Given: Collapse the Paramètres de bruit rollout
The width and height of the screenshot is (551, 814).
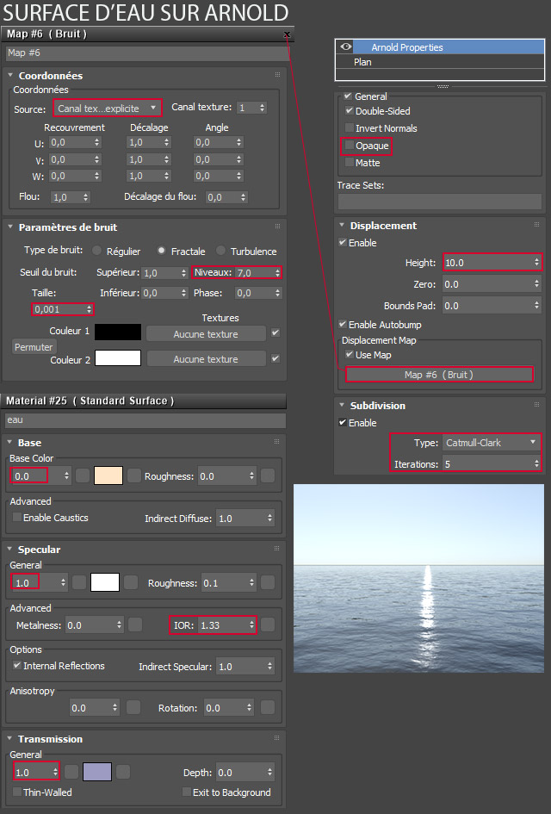Looking at the screenshot, I should 10,227.
